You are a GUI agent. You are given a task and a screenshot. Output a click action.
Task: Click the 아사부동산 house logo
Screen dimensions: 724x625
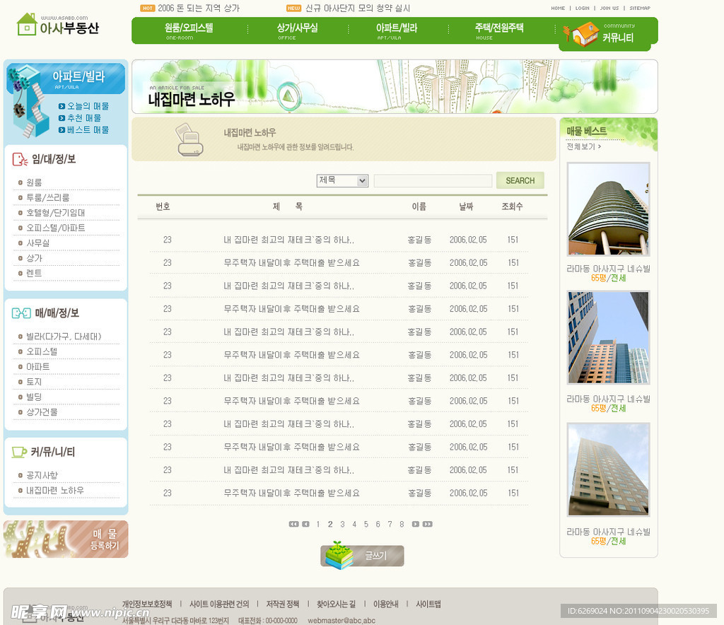tap(58, 25)
